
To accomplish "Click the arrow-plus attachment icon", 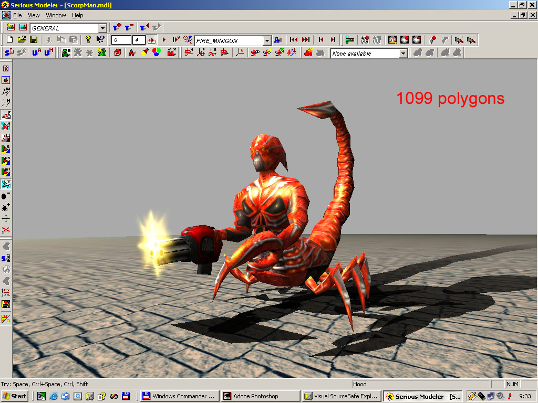I will [459, 40].
